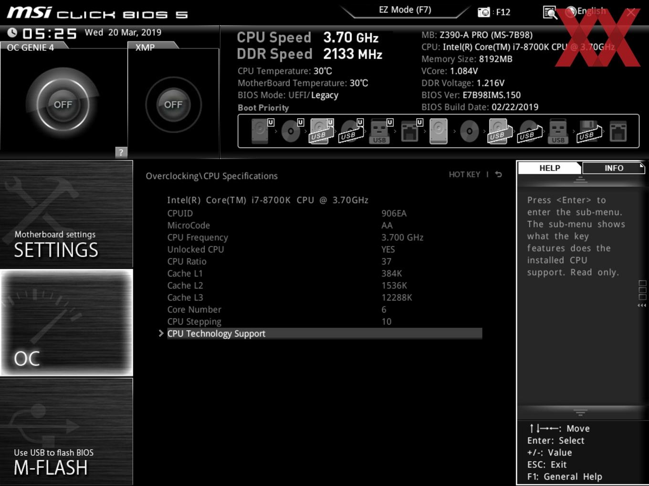This screenshot has width=649, height=486.
Task: Click the OC GENIE 4 tab label
Action: [x=31, y=48]
